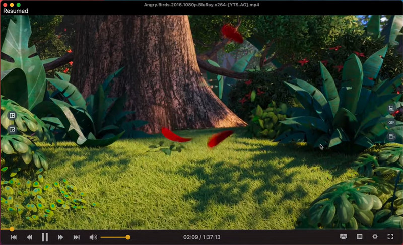Create a GIF from video
Screen dimensions: 403x245
(391, 122)
